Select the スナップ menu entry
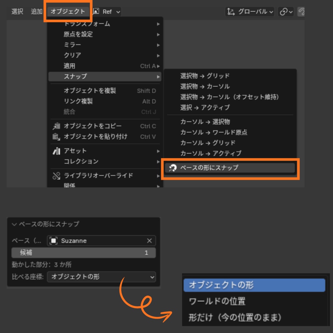Image resolution: width=333 pixels, height=333 pixels. point(105,76)
